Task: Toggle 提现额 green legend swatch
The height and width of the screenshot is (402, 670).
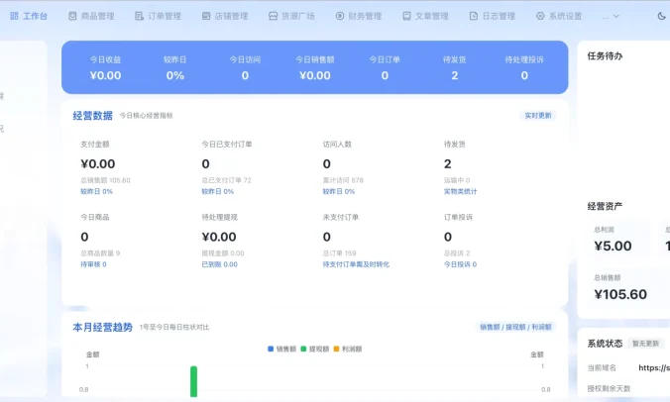Action: 303,349
